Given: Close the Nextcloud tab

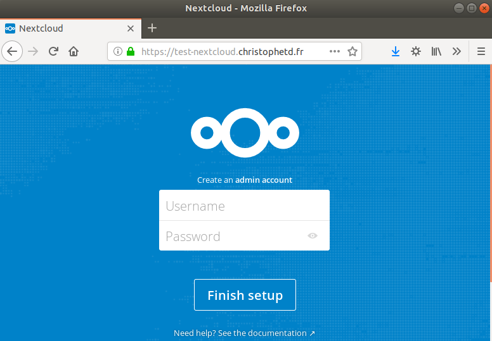Looking at the screenshot, I should pyautogui.click(x=131, y=28).
